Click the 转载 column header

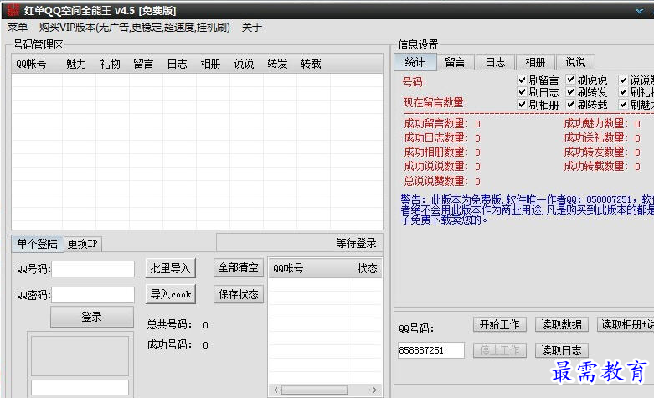tap(312, 65)
